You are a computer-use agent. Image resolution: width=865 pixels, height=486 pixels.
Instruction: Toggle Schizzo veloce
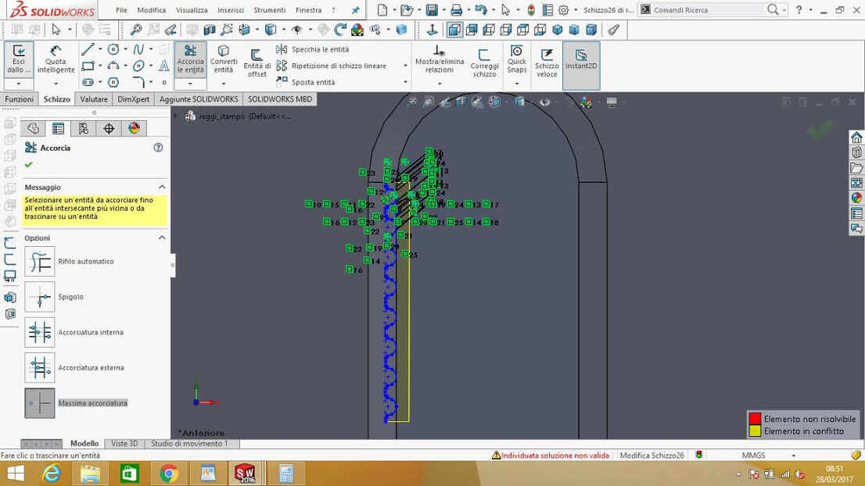(547, 63)
